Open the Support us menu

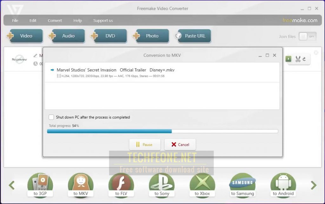click(103, 20)
